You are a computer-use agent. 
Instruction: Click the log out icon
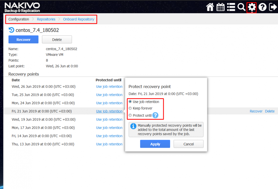pyautogui.click(x=273, y=7)
